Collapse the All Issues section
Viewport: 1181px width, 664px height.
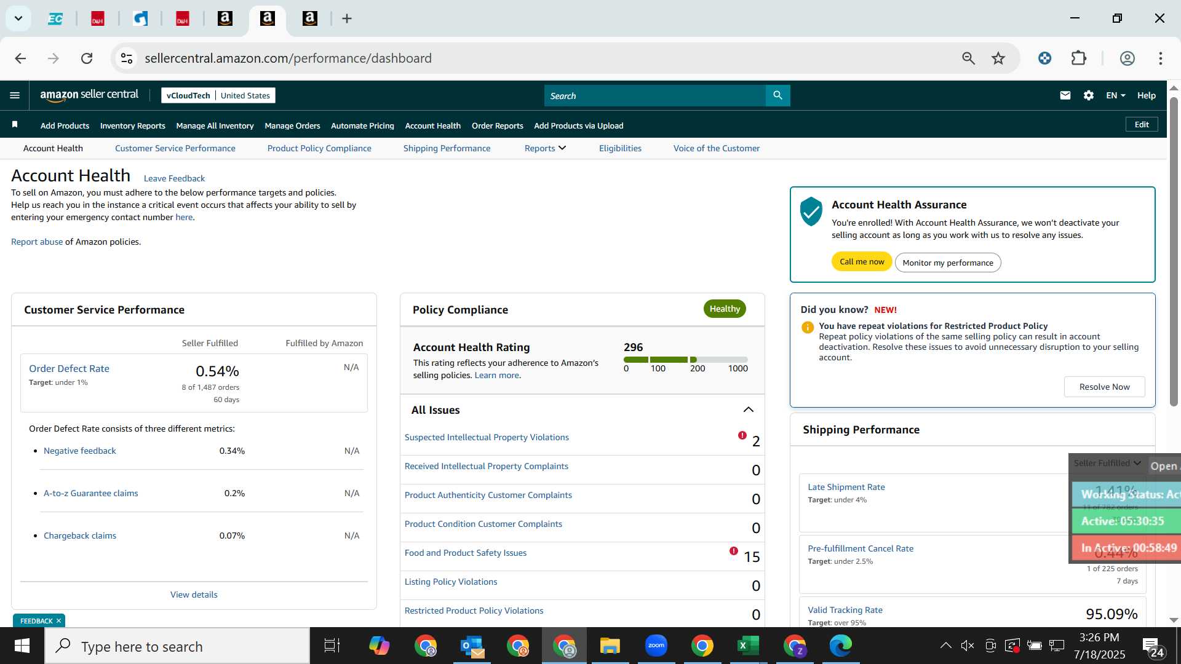748,410
